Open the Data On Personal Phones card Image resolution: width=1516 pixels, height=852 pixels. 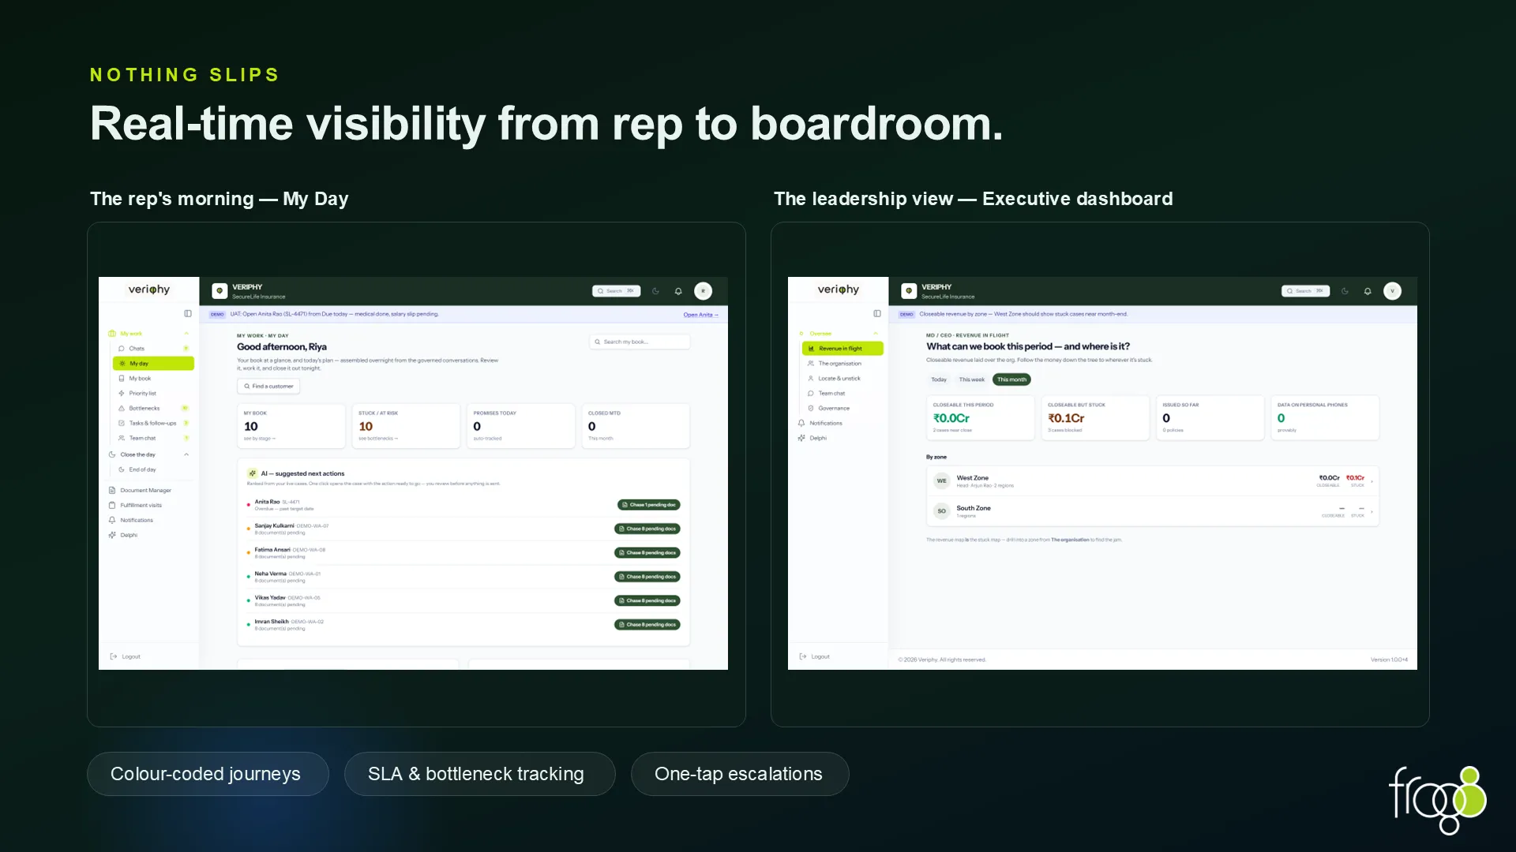[x=1325, y=417]
